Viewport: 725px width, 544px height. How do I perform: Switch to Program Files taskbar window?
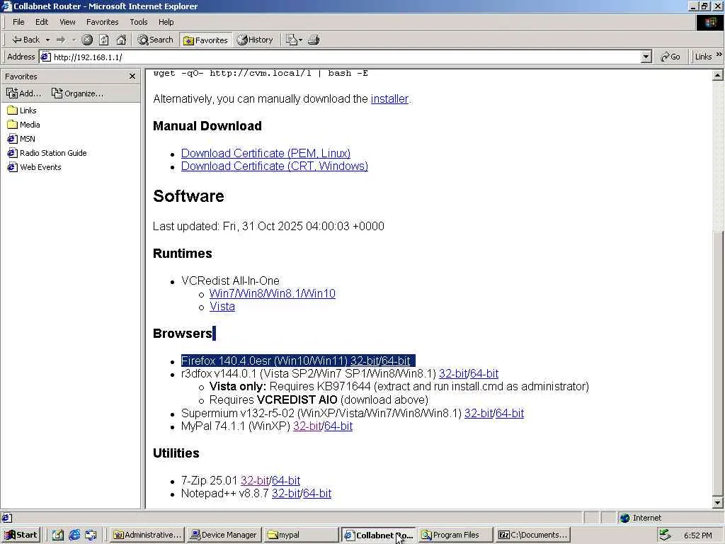pyautogui.click(x=455, y=535)
